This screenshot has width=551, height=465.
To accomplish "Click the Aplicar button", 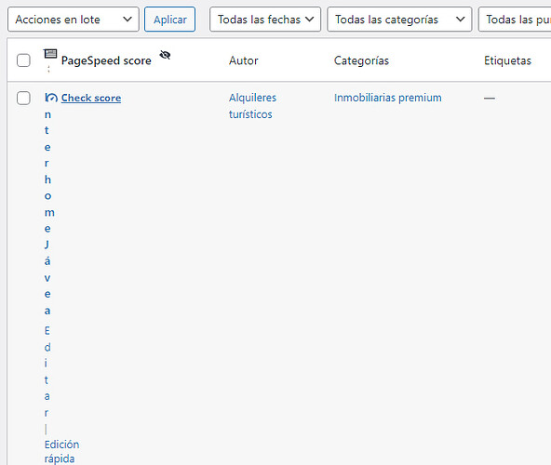I will 169,20.
